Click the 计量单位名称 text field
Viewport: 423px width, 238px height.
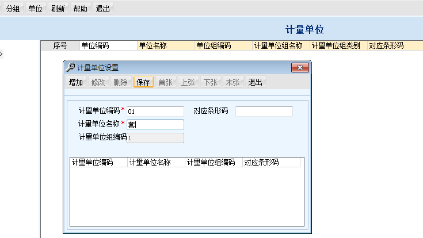155,124
